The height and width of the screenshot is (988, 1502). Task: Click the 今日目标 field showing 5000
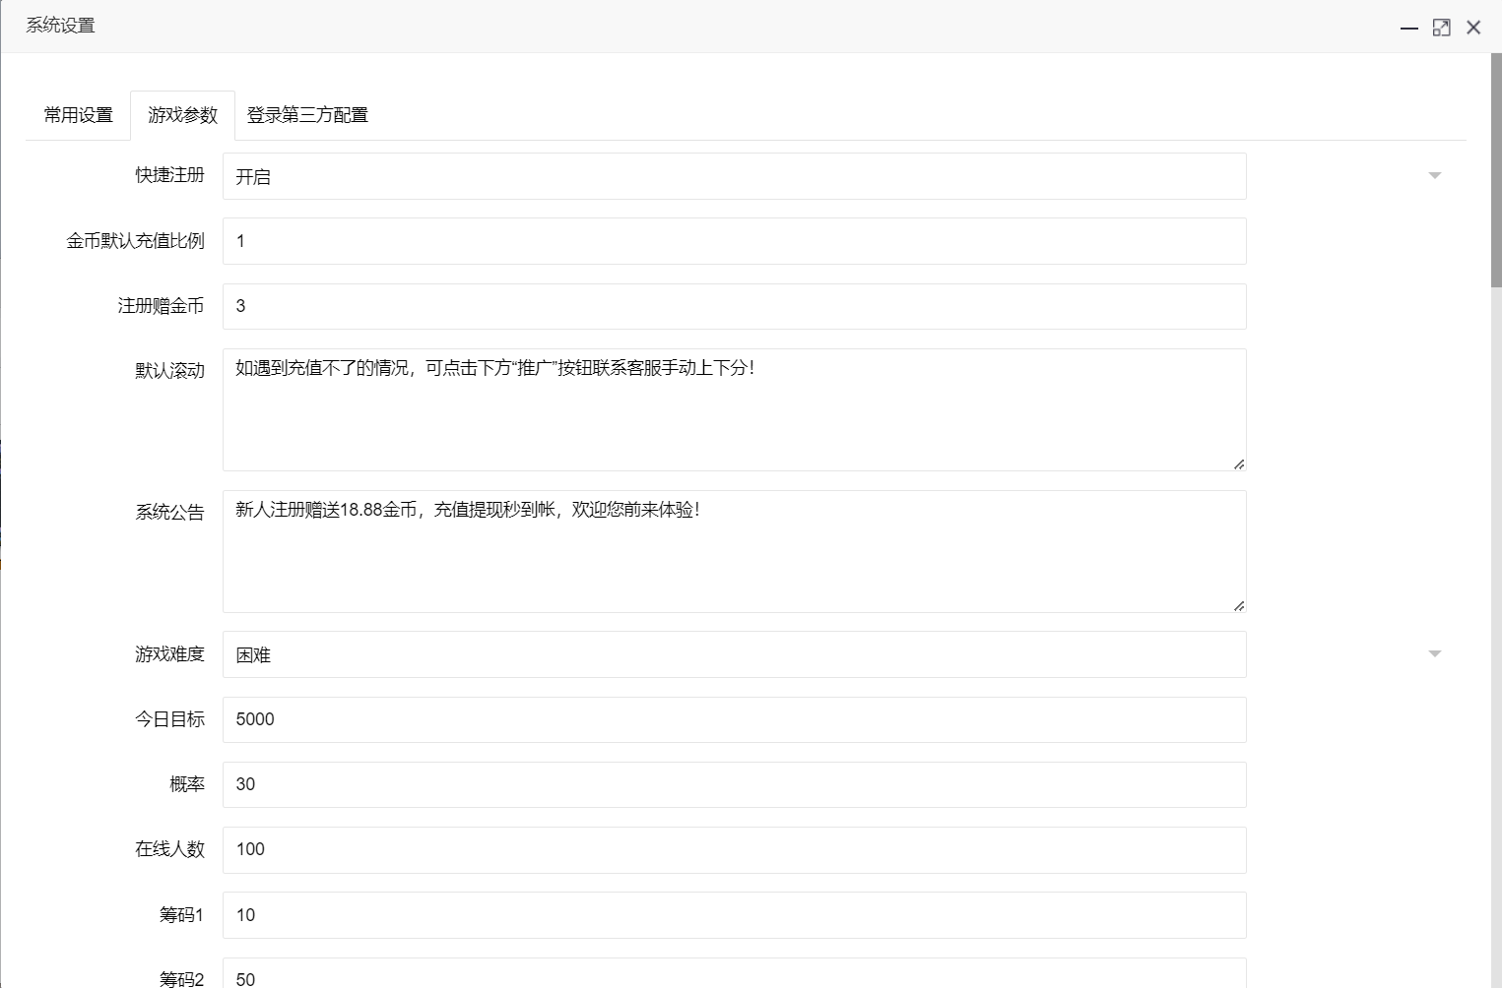pyautogui.click(x=735, y=719)
